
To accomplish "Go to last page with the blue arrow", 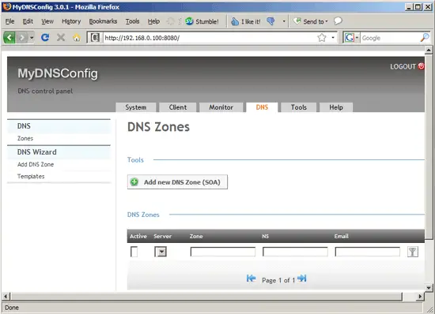I will click(302, 278).
